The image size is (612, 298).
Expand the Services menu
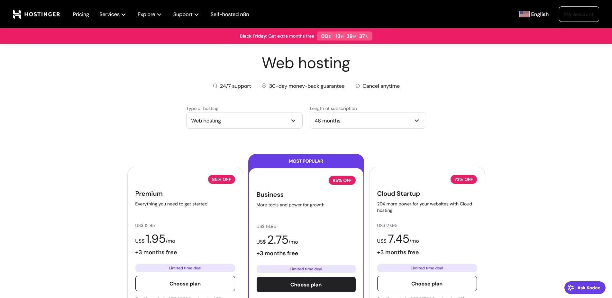tap(112, 14)
